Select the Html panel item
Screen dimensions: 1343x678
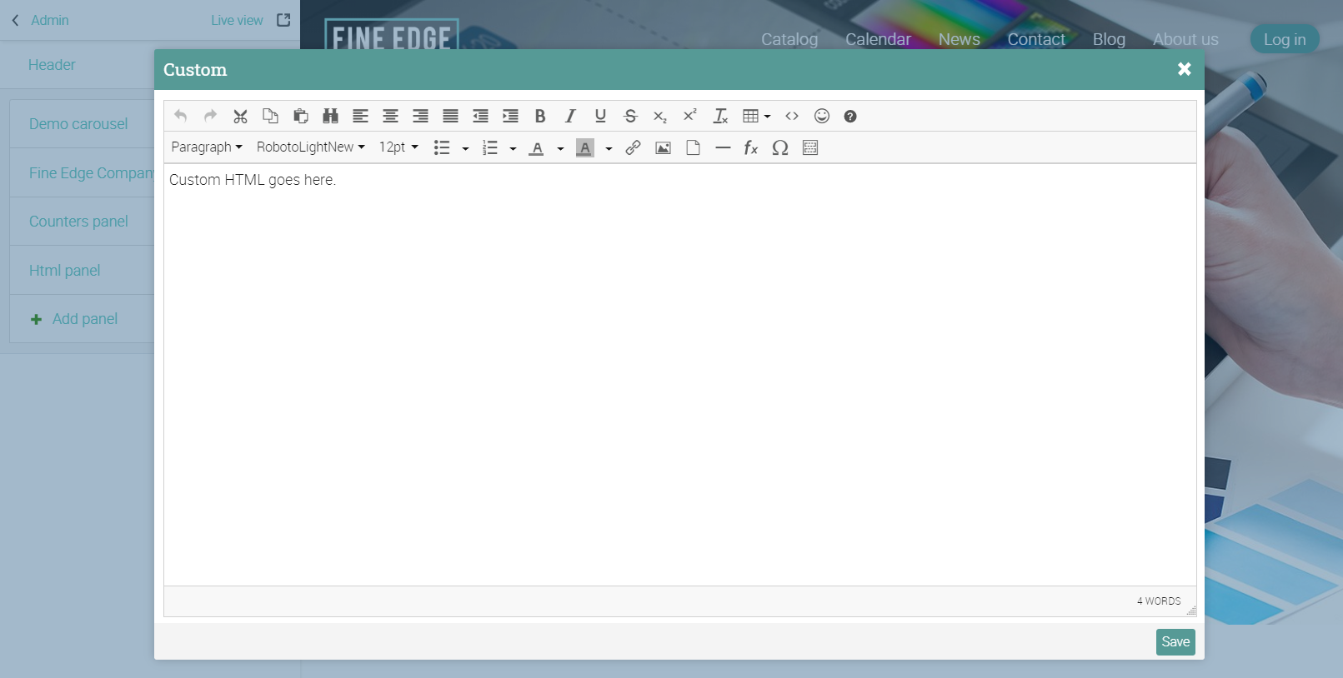64,270
